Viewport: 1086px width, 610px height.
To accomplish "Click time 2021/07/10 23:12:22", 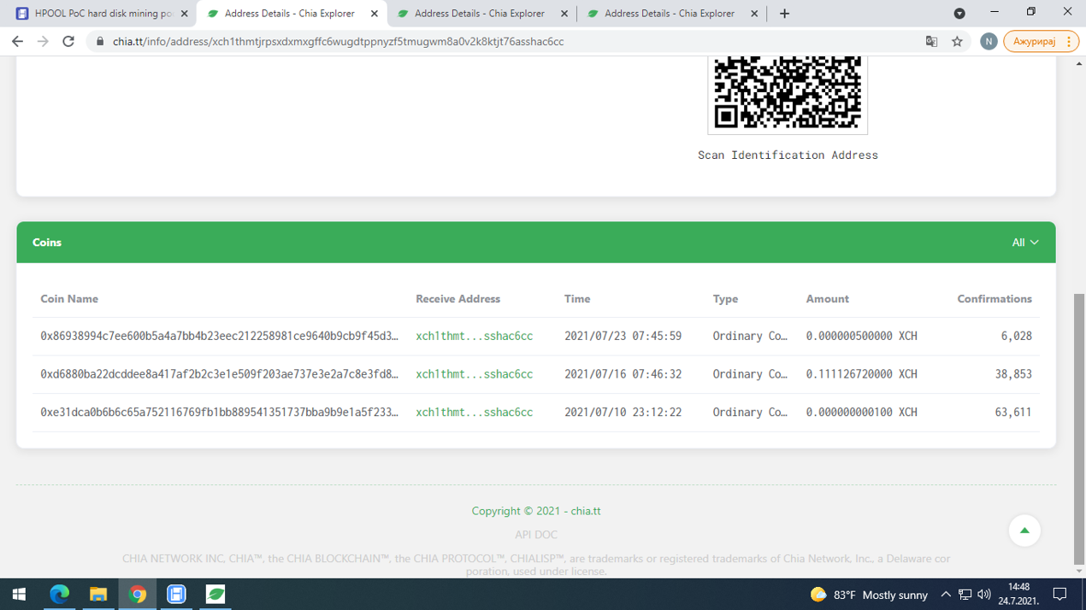I will pos(623,412).
